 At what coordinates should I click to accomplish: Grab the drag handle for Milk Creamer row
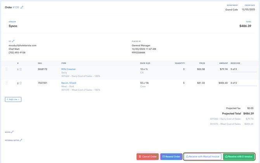point(6,70)
